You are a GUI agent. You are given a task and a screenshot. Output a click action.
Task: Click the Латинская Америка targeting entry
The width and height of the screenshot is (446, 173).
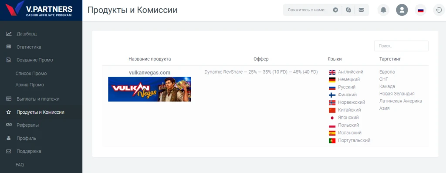click(x=401, y=101)
